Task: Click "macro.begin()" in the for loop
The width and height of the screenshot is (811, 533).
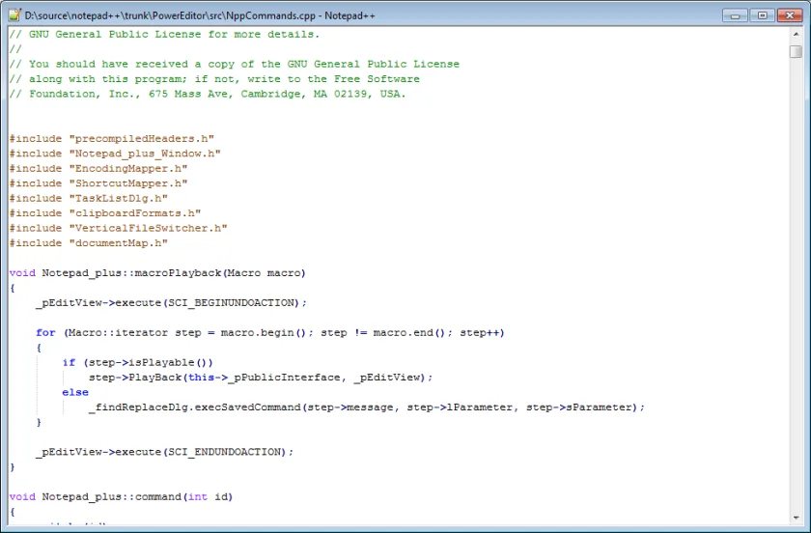Action: (264, 333)
